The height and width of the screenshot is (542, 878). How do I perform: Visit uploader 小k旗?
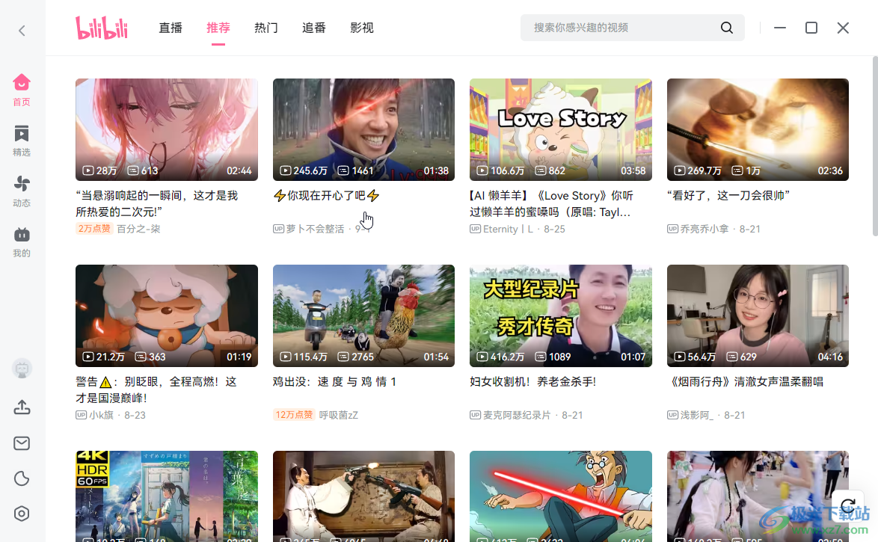click(102, 415)
